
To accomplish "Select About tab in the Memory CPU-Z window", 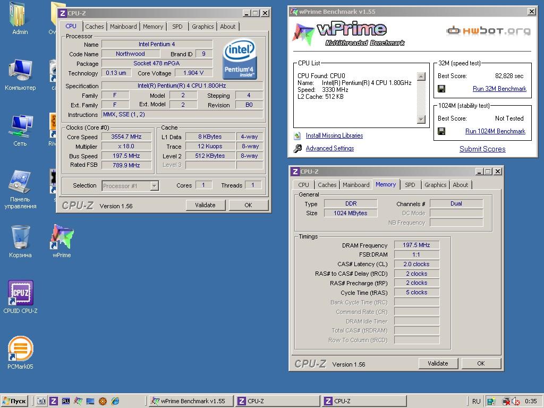I will tap(461, 185).
